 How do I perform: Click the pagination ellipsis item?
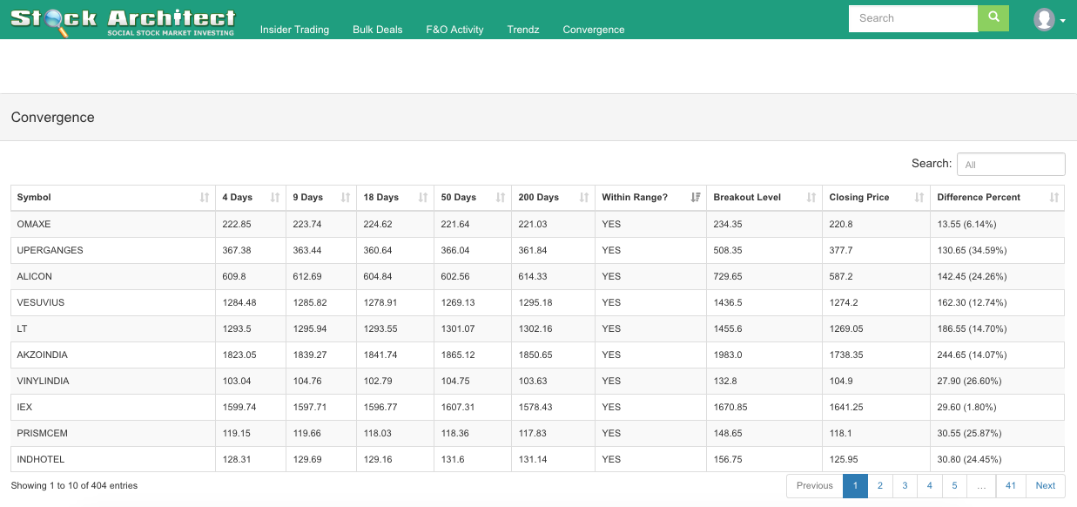point(981,486)
